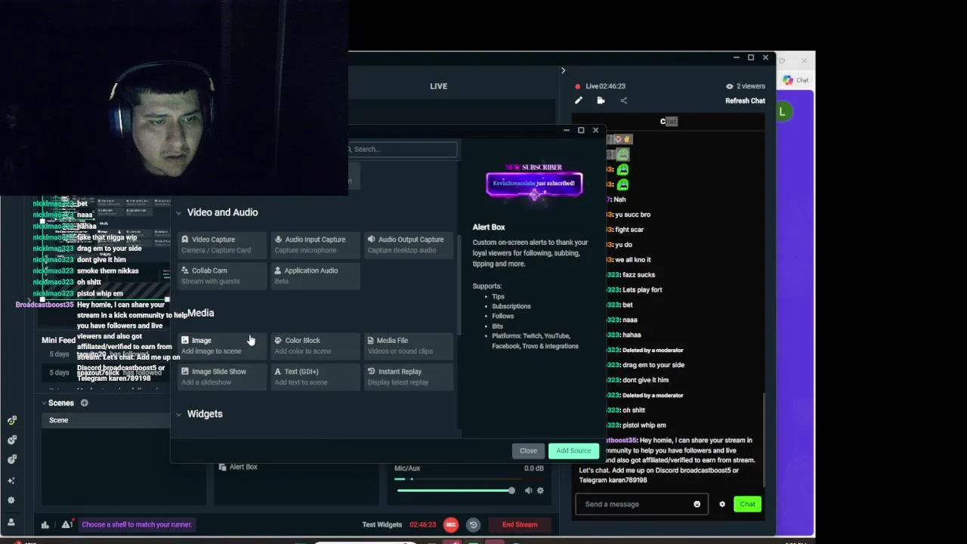The width and height of the screenshot is (967, 544).
Task: Click the share stream icon
Action: [x=623, y=100]
